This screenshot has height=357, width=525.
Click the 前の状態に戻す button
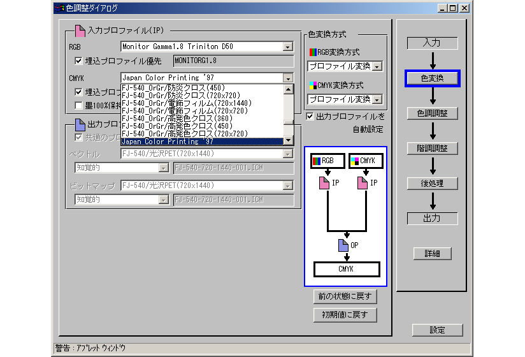[345, 297]
